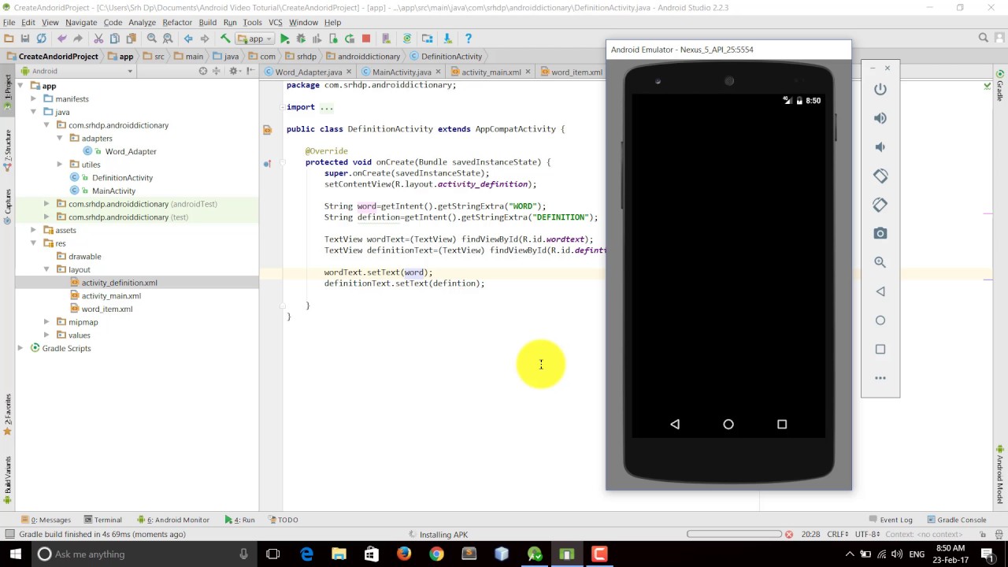1008x567 pixels.
Task: Switch to the MainActivity.java tab
Action: [x=402, y=72]
